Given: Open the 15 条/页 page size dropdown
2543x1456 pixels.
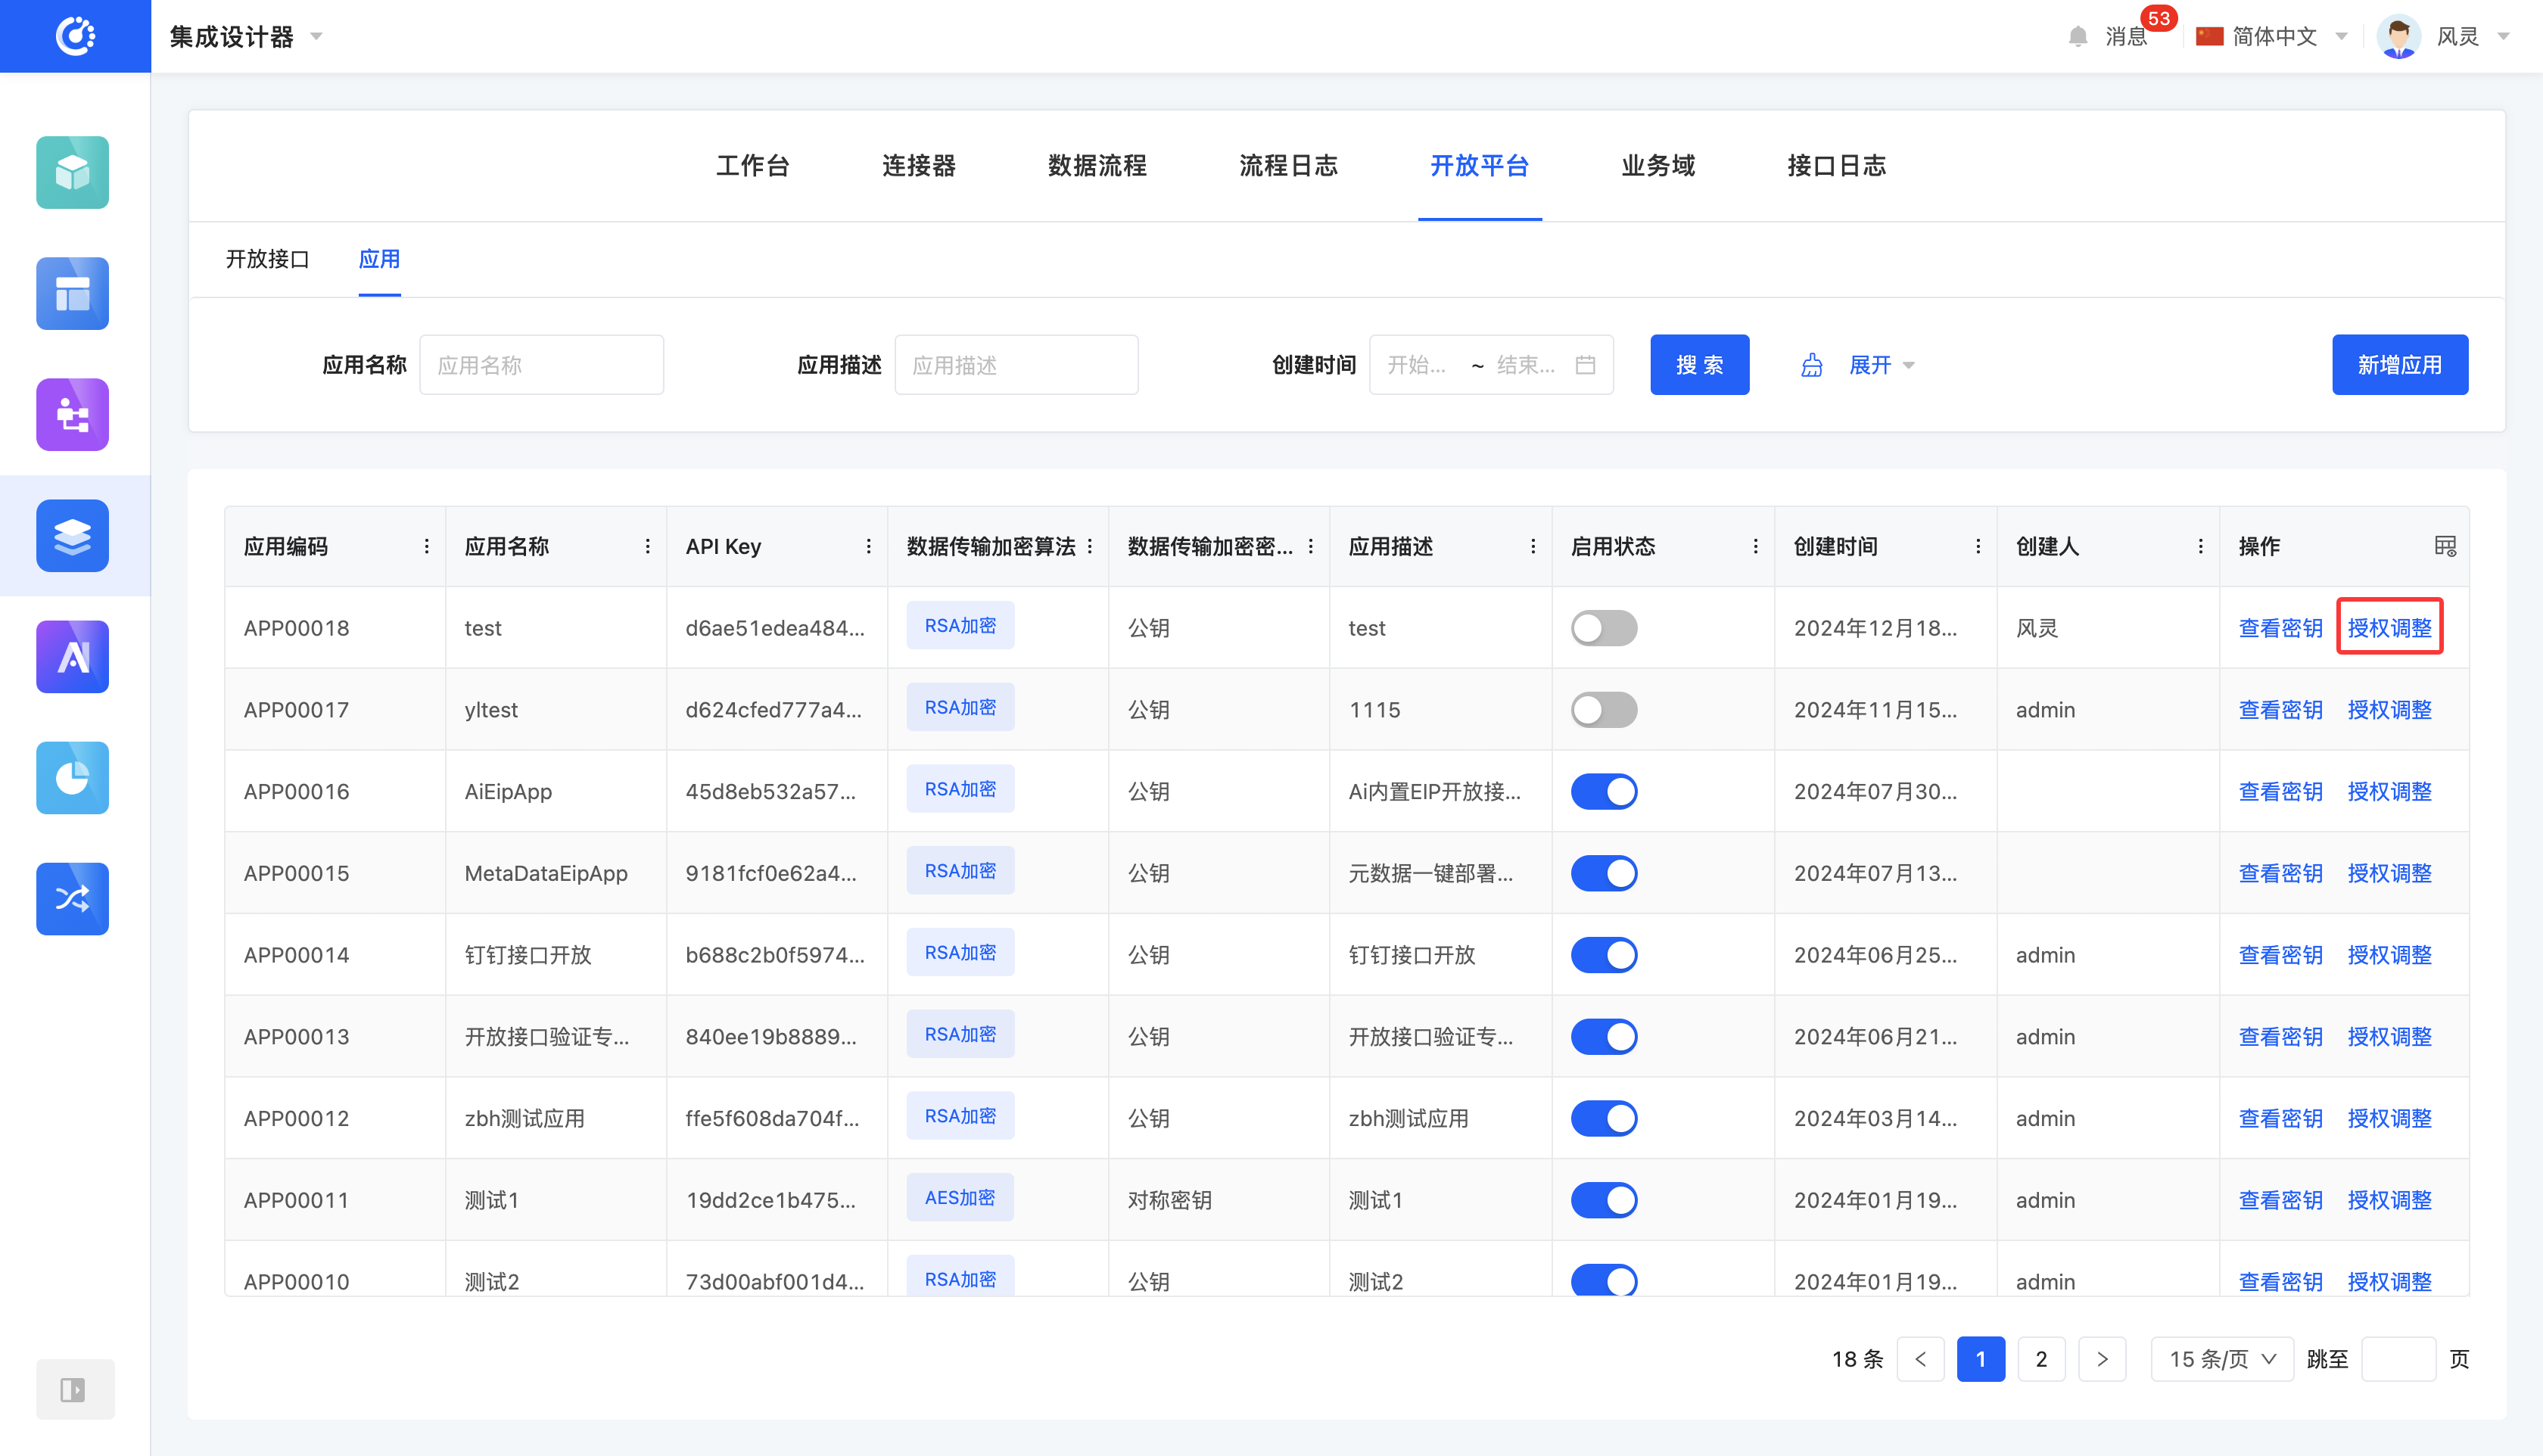Looking at the screenshot, I should 2221,1359.
